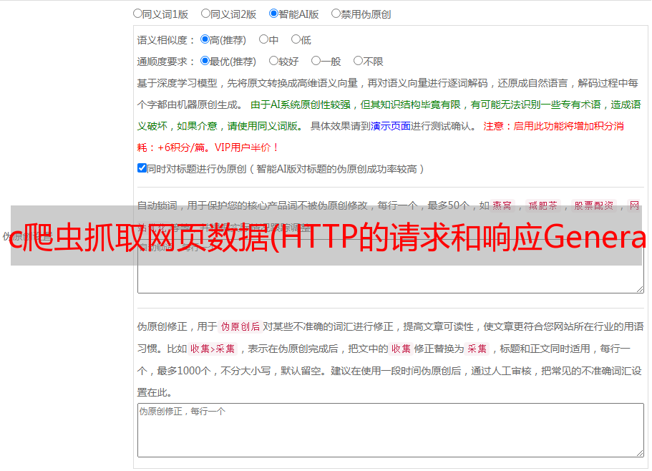
Task: Grab the 伪原创修正 textarea resize handle
Action: point(640,452)
